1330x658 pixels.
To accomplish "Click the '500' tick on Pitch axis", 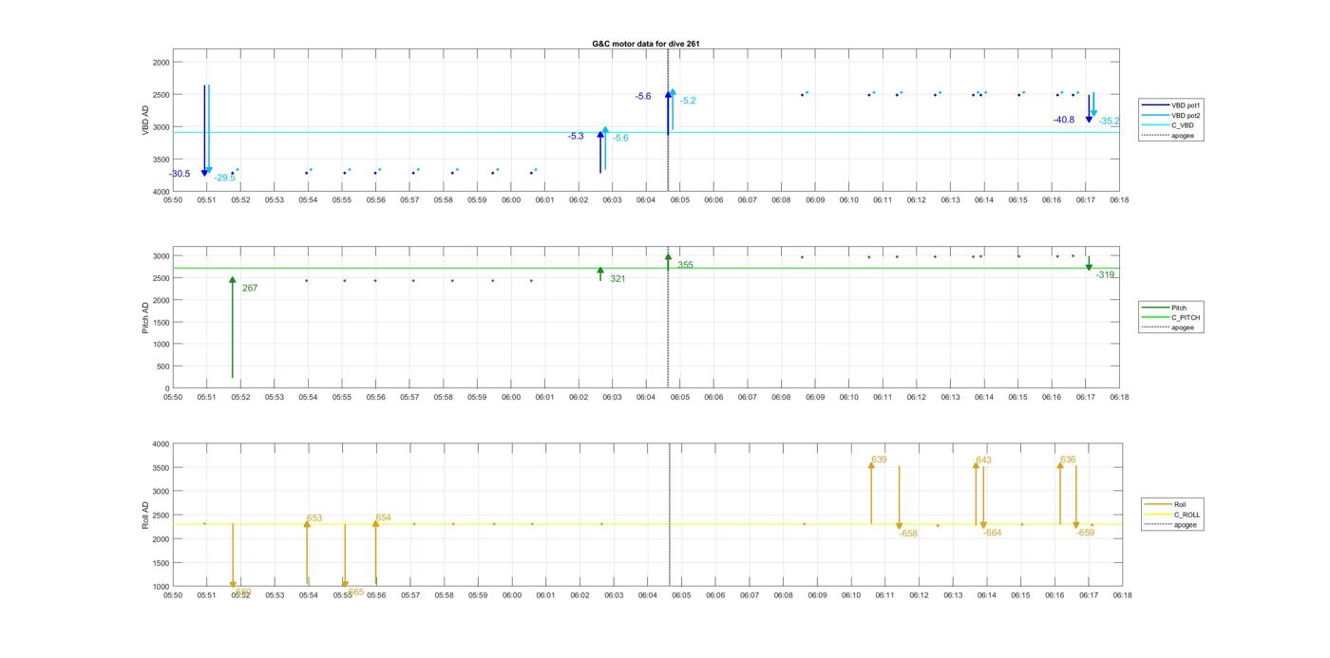I will click(x=162, y=367).
